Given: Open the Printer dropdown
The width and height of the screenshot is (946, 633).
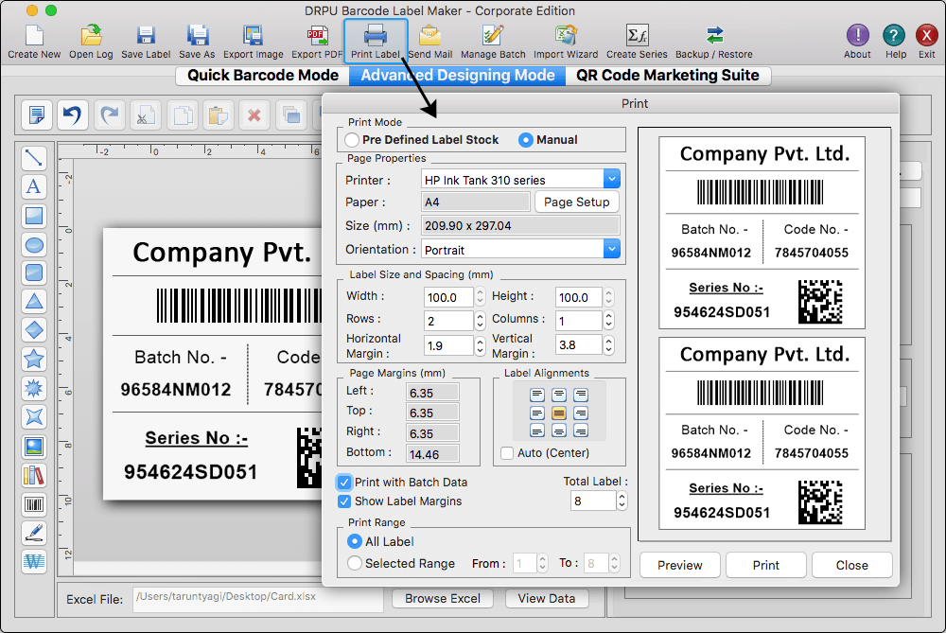Looking at the screenshot, I should click(612, 179).
